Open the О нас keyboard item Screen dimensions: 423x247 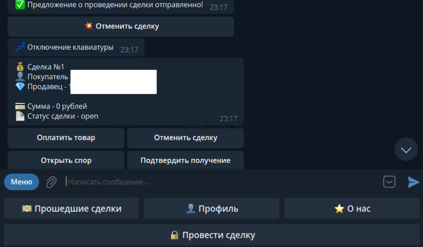point(352,209)
